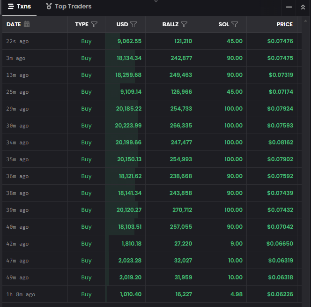Click BALLZ amount 249,463

click(x=181, y=75)
